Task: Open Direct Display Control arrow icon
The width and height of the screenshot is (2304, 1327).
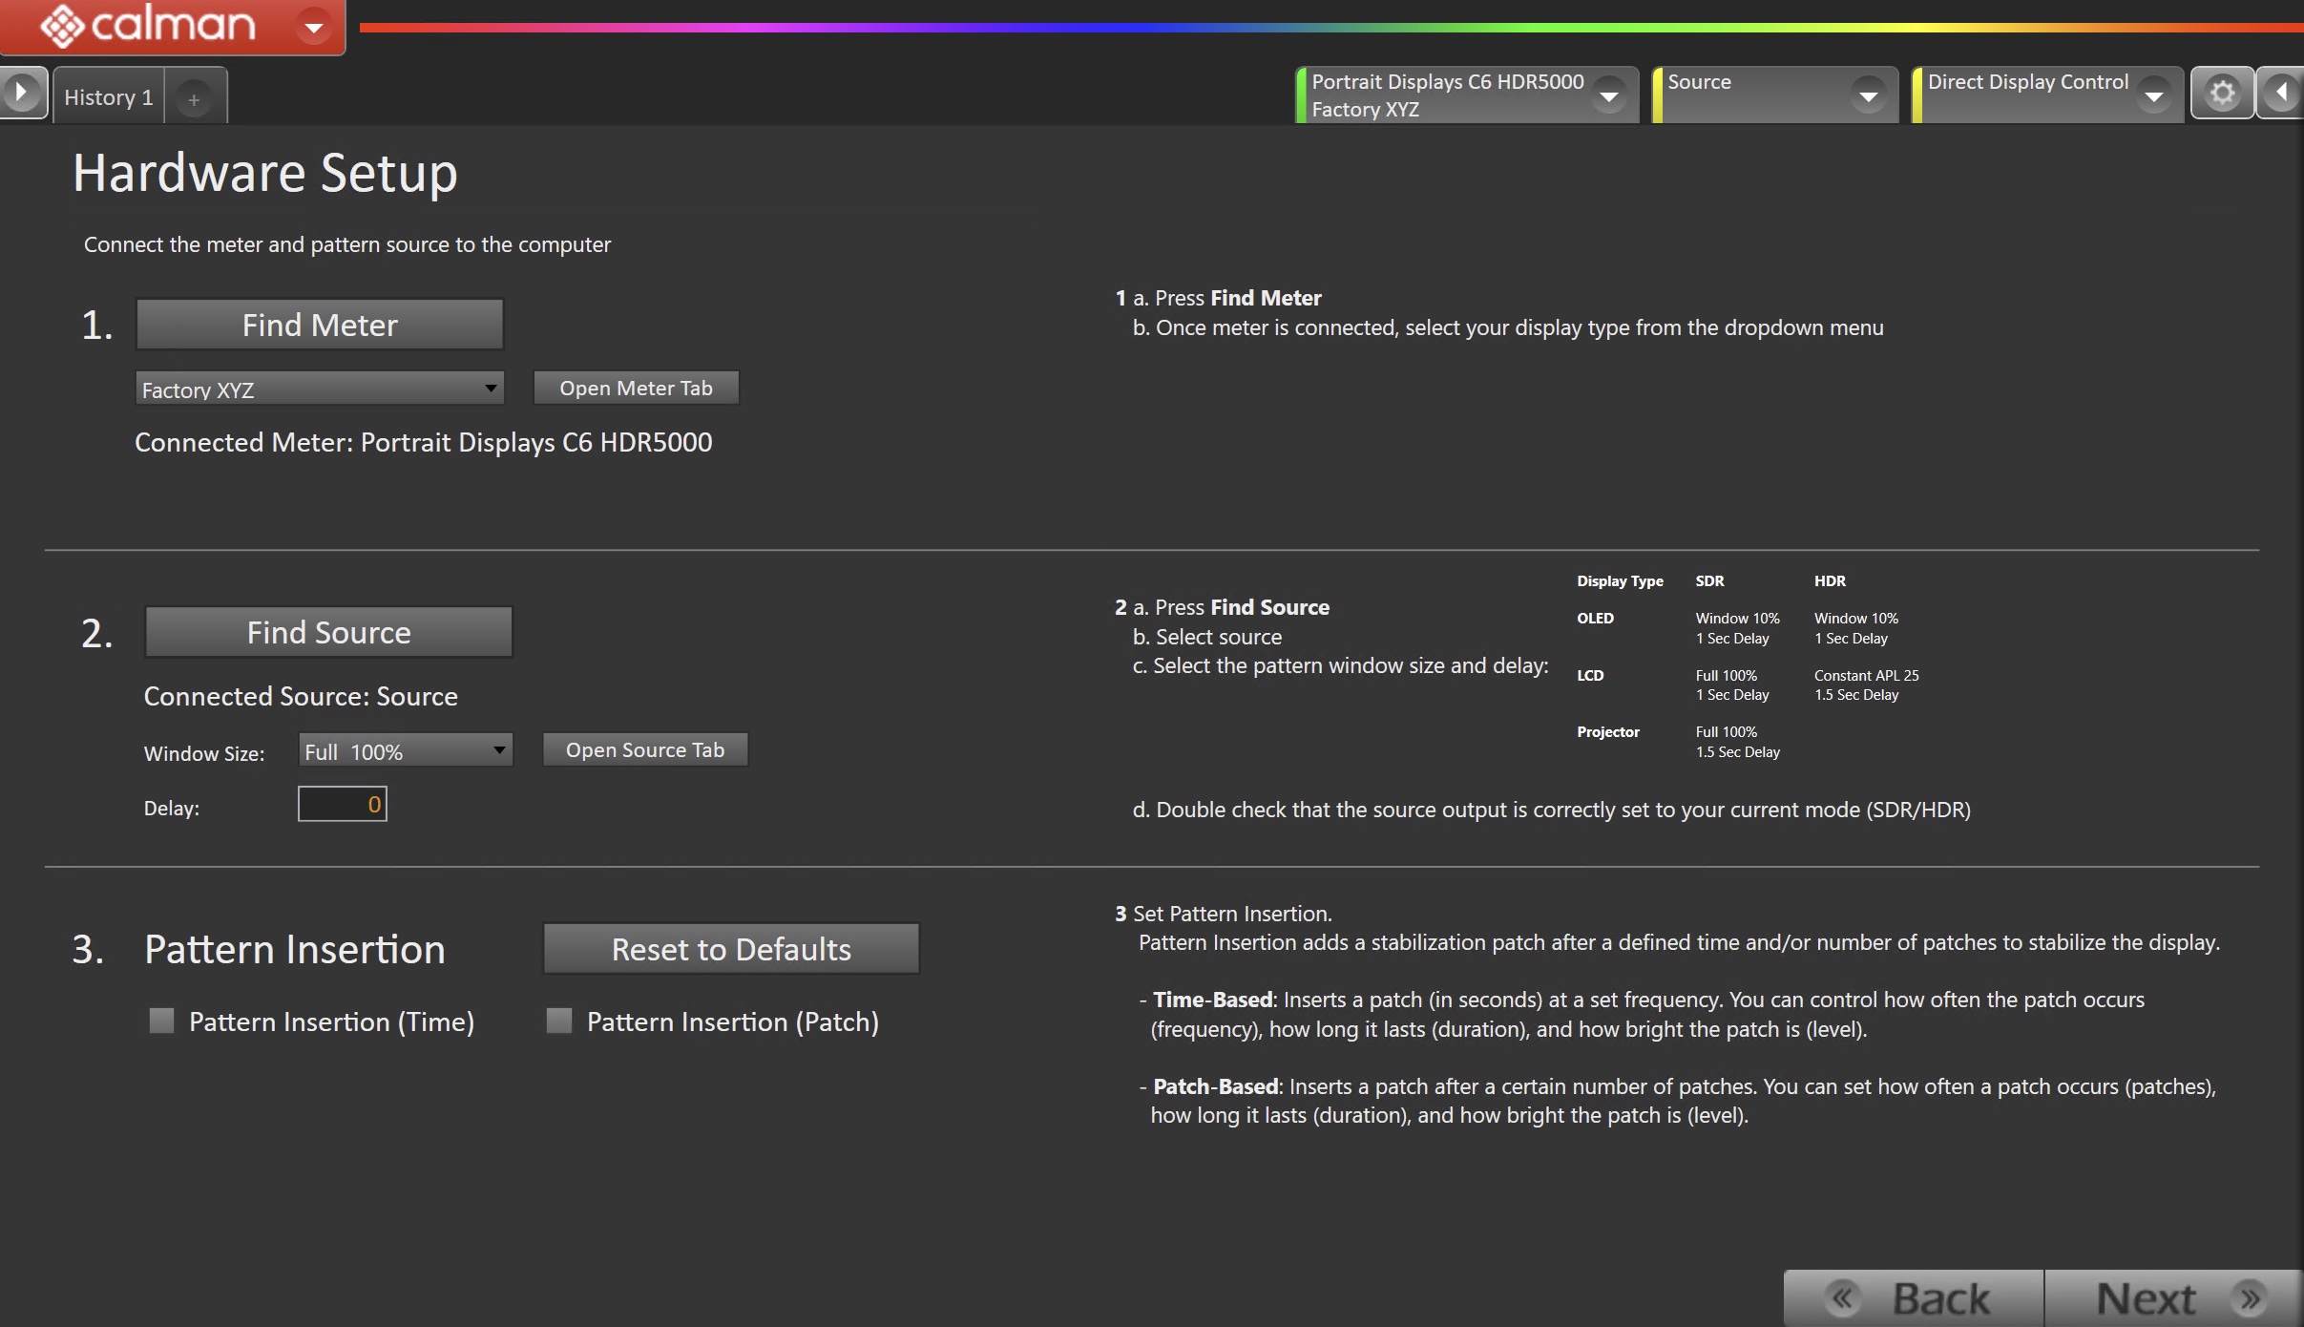Action: [x=2153, y=96]
